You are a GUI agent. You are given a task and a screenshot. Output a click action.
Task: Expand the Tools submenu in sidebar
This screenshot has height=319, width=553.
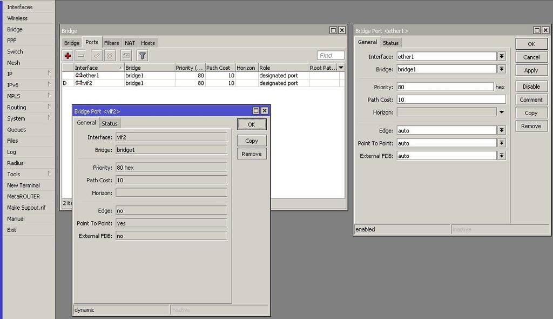49,174
